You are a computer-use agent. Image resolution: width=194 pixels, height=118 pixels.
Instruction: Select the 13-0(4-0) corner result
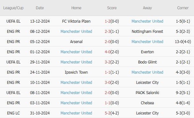(x=183, y=42)
